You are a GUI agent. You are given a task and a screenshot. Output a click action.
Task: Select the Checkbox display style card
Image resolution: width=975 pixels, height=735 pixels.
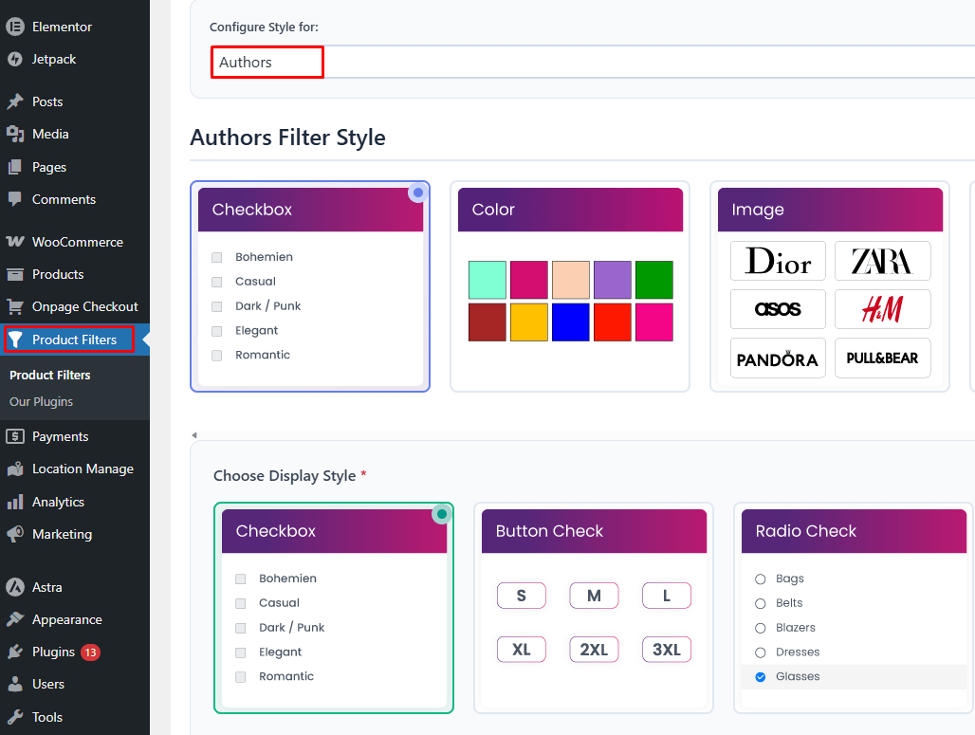(334, 609)
